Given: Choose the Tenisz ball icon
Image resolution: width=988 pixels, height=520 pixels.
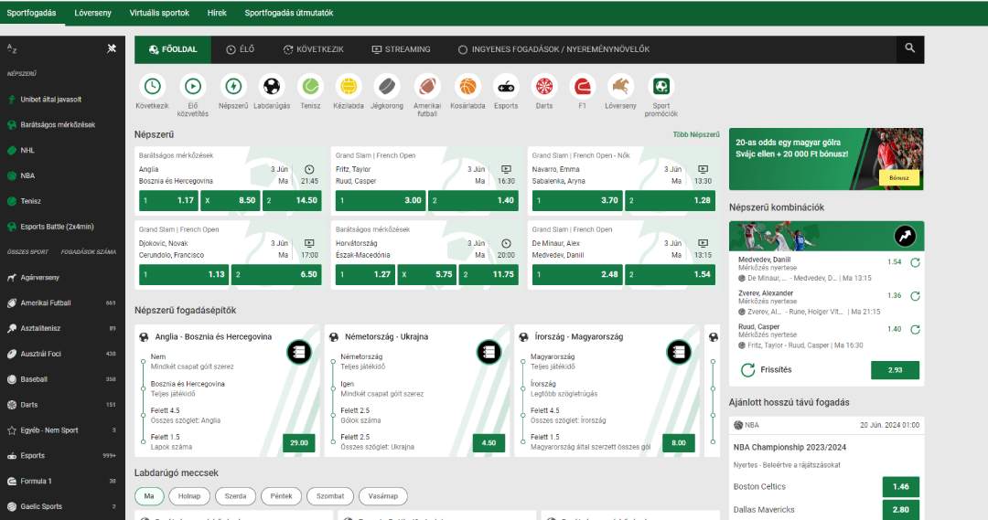Looking at the screenshot, I should (310, 86).
